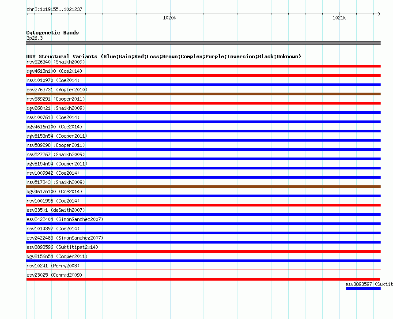The width and height of the screenshot is (393, 319).
Task: Click the ruler's left arrowhead
Action: click(27, 14)
